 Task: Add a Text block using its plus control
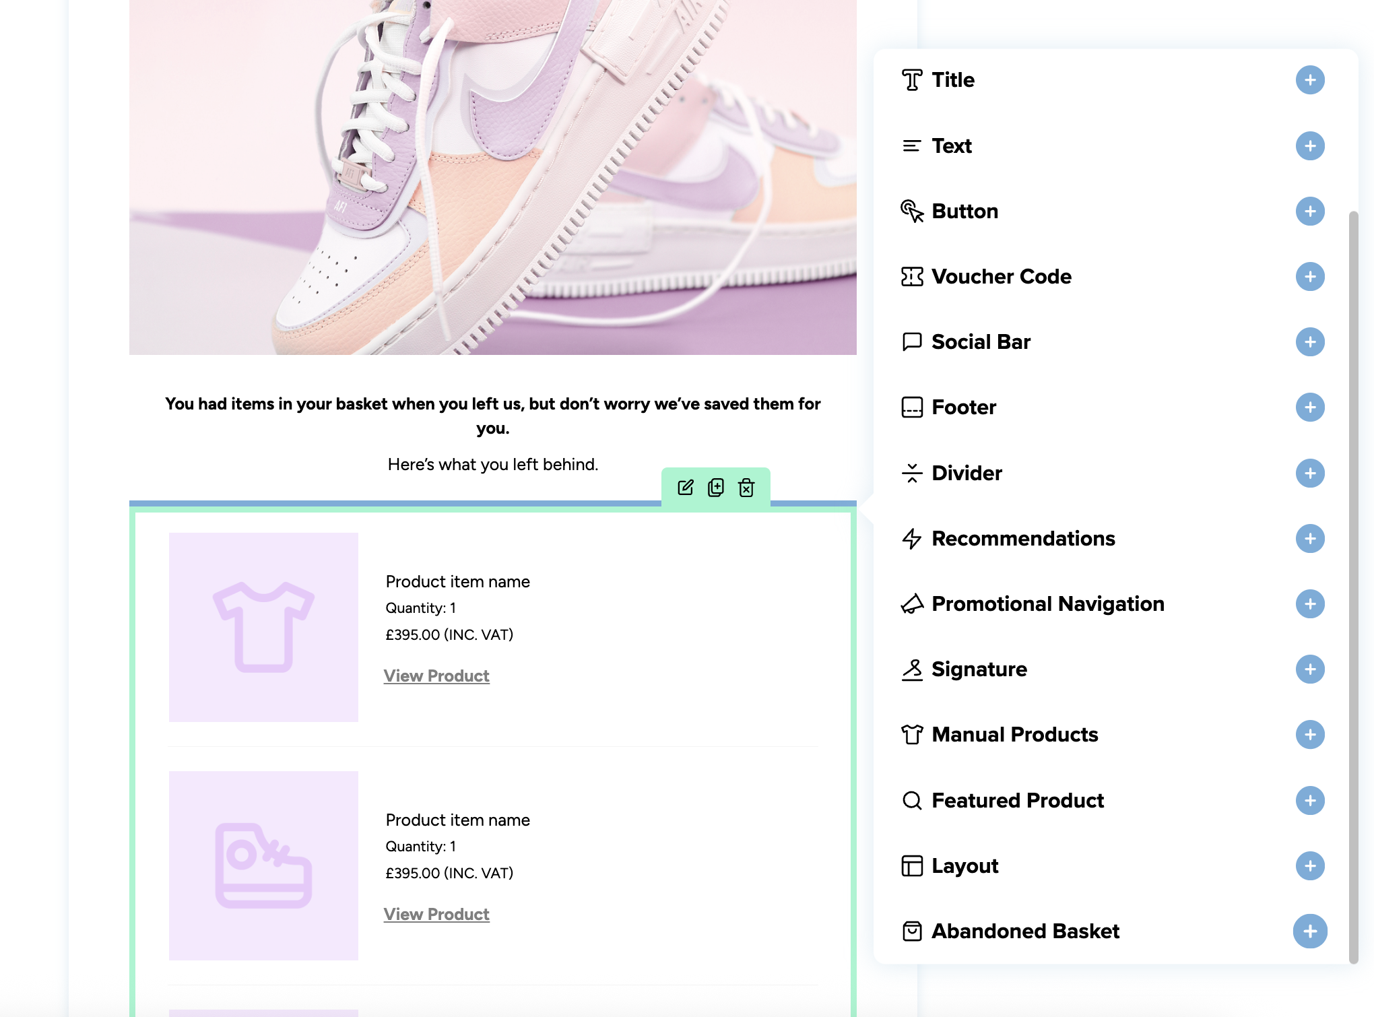(x=1311, y=145)
